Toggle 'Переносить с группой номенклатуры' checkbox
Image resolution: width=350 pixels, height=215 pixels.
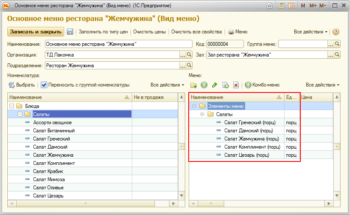coord(44,85)
